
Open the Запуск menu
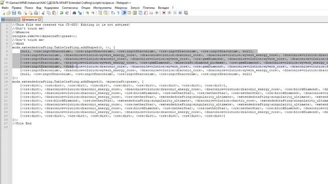click(x=135, y=8)
